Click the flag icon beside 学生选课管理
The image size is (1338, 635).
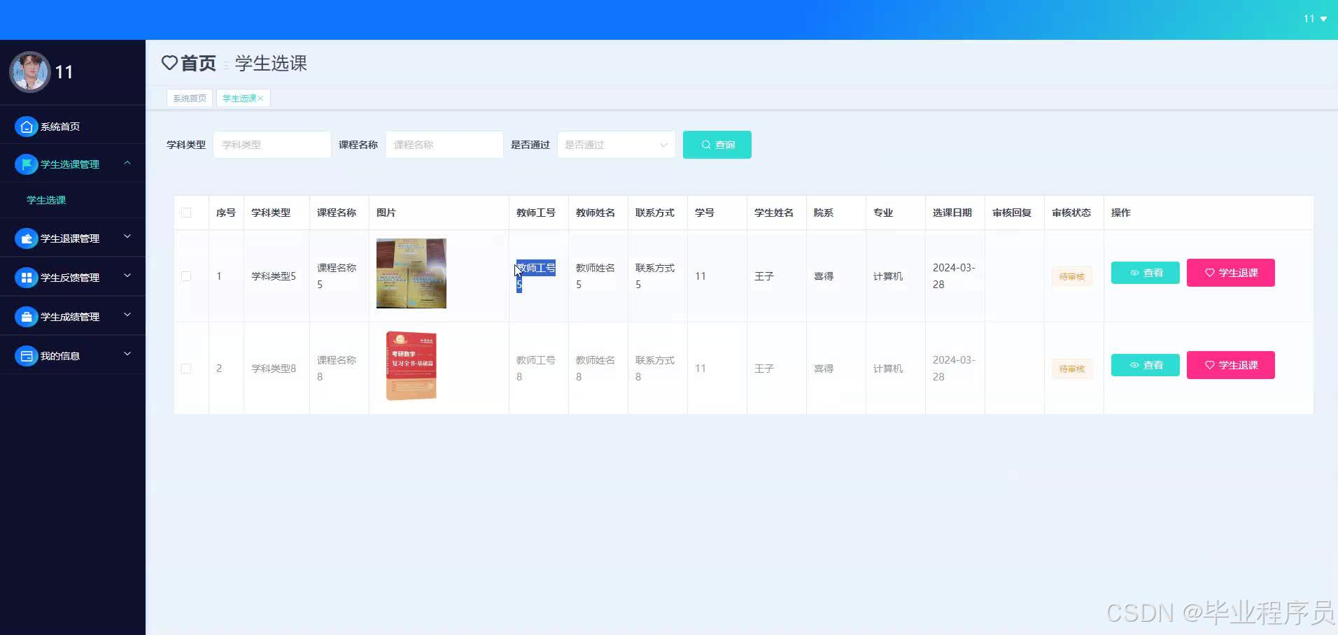[27, 164]
